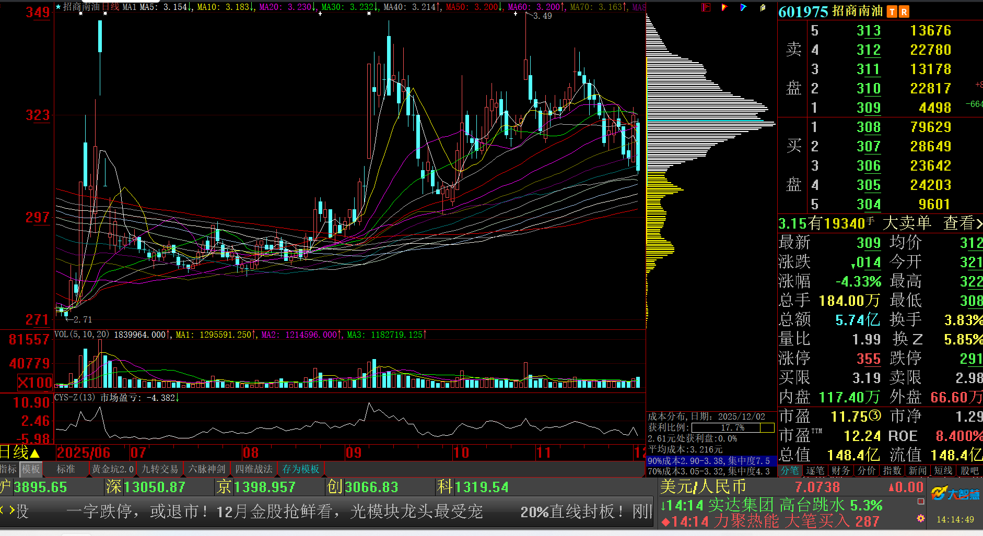Open the 新闻 tab

[918, 470]
